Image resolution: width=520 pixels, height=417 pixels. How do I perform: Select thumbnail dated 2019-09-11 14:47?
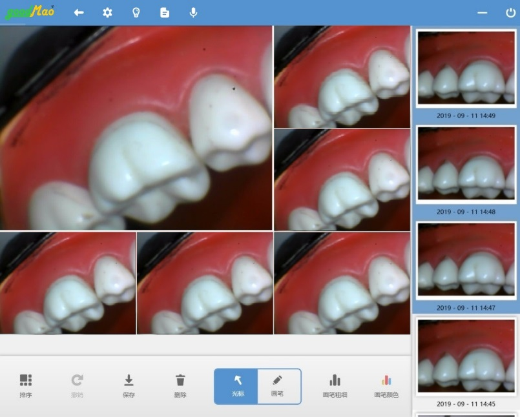(465, 261)
